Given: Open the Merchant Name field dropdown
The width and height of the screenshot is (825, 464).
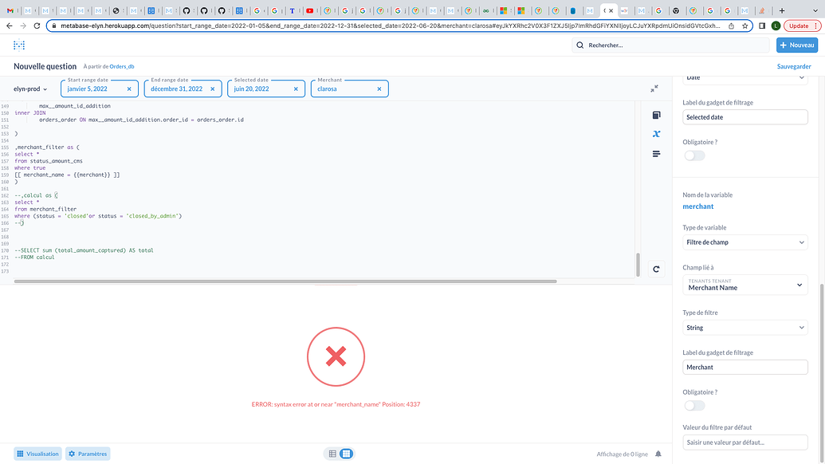Looking at the screenshot, I should pos(744,285).
